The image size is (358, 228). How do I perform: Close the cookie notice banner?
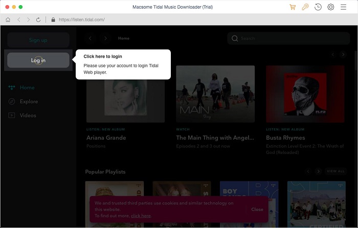(x=257, y=209)
